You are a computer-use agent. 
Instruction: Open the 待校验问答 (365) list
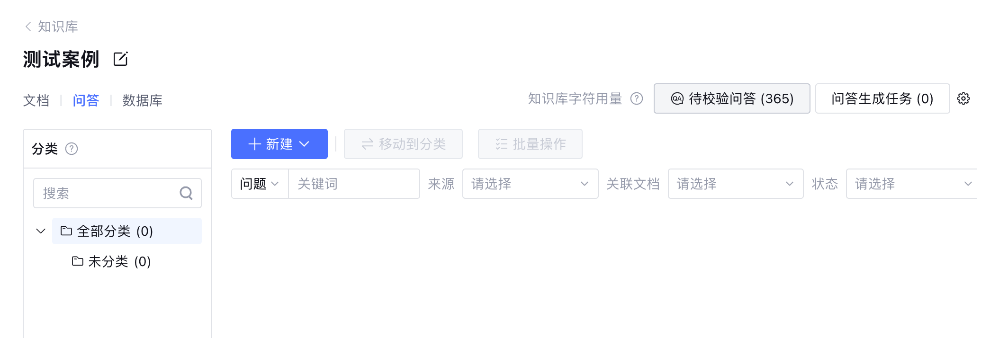(x=731, y=98)
